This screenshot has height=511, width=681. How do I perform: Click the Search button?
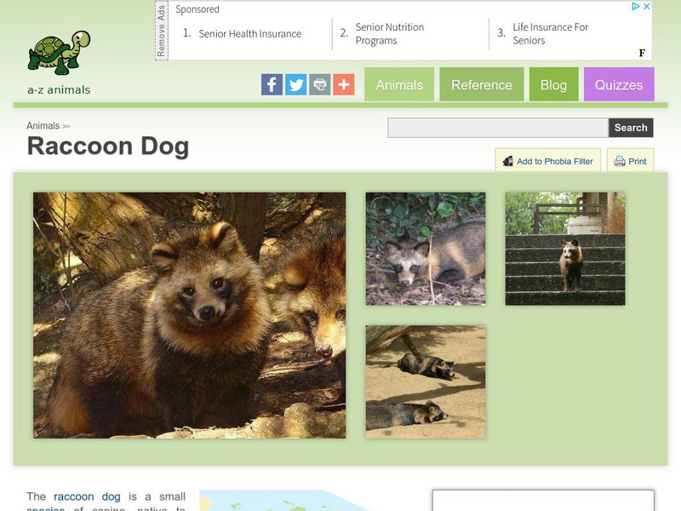(631, 128)
